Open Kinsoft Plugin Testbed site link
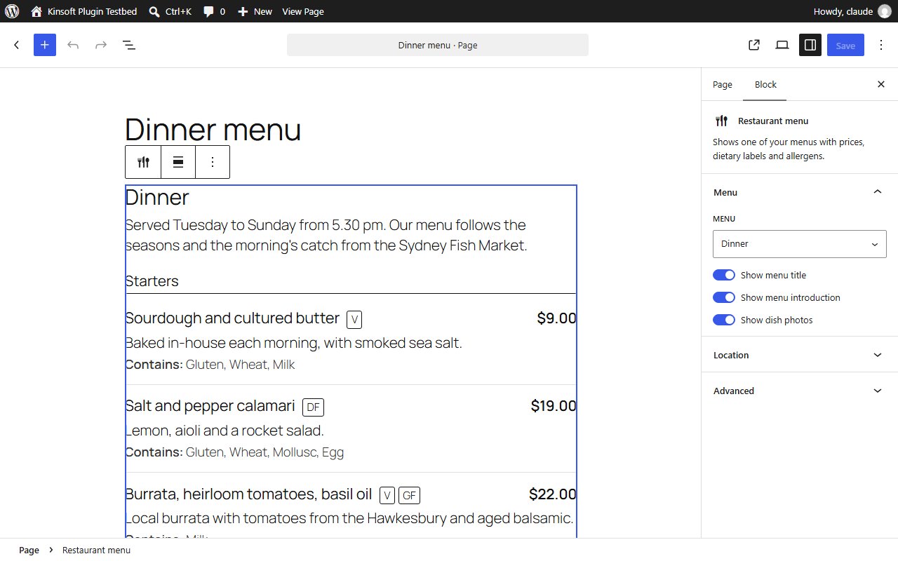 tap(84, 11)
